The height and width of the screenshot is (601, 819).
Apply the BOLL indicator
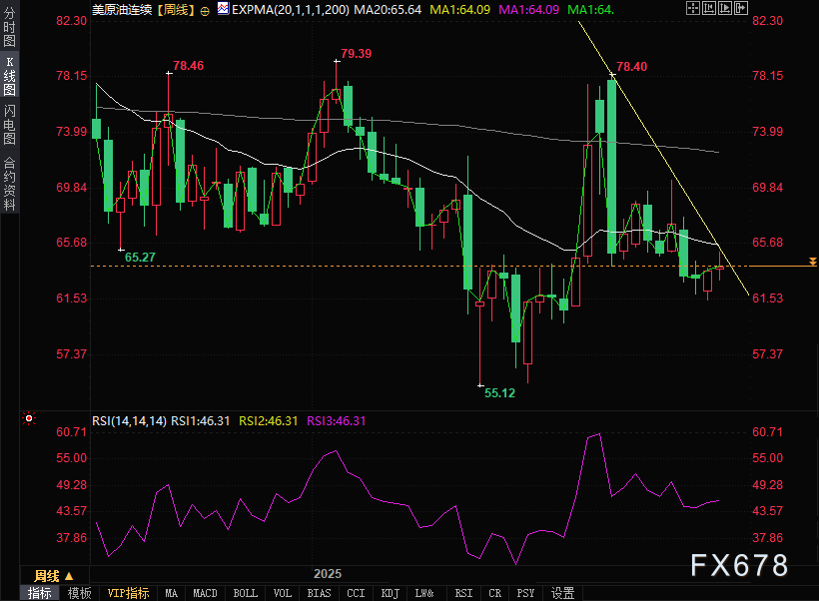[x=245, y=593]
